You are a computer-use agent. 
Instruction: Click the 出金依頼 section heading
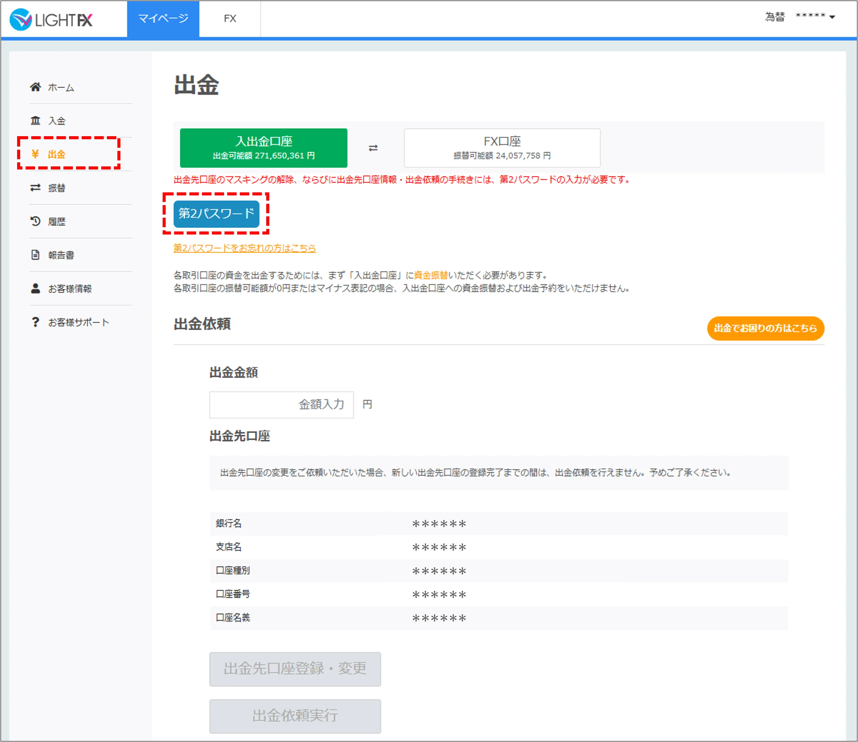202,324
